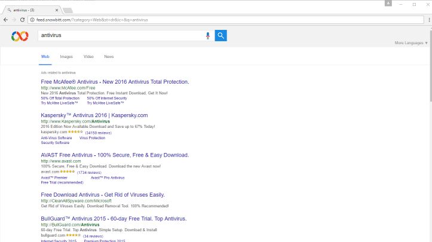This screenshot has width=432, height=242.
Task: Open the Chrome three-dot menu
Action: pyautogui.click(x=429, y=20)
